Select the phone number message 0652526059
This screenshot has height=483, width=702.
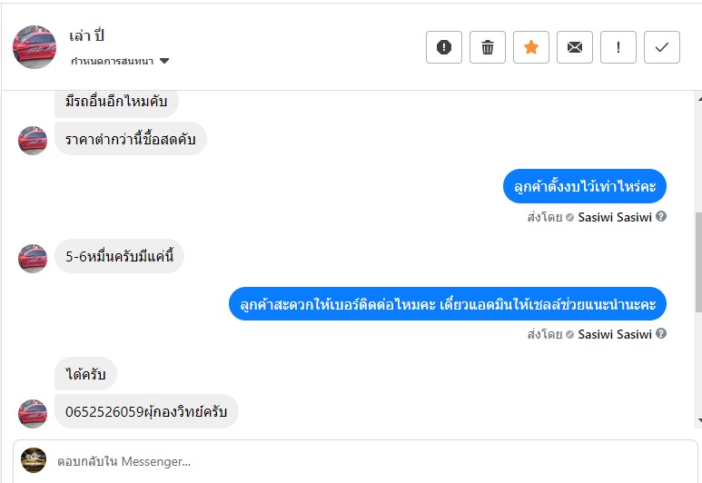pyautogui.click(x=146, y=411)
